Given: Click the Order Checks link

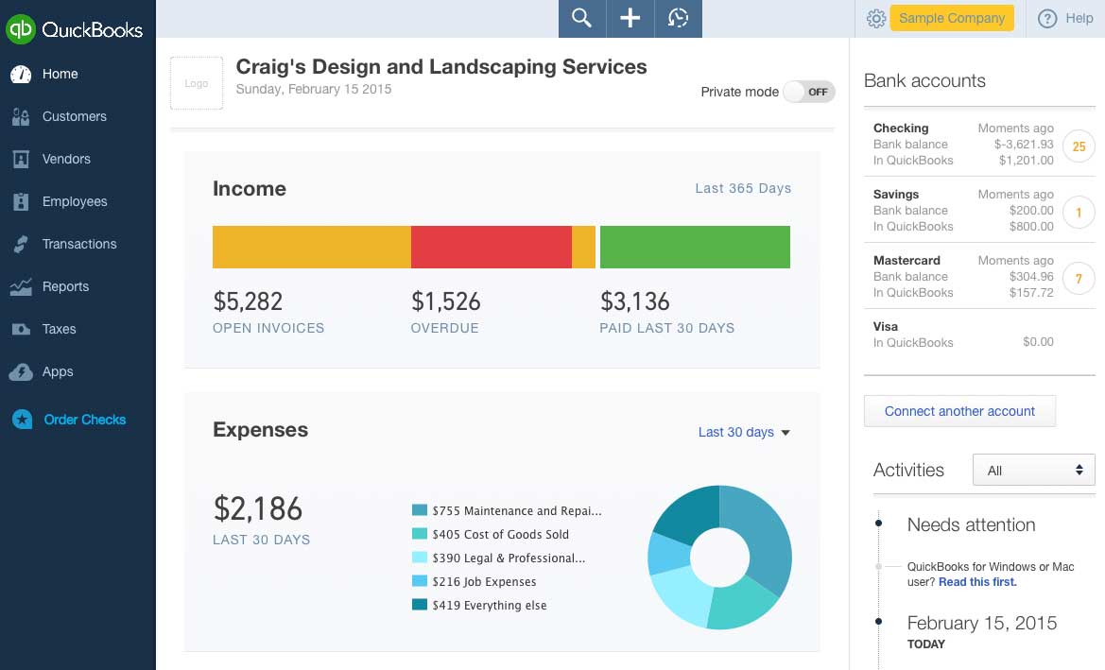Looking at the screenshot, I should click(84, 420).
